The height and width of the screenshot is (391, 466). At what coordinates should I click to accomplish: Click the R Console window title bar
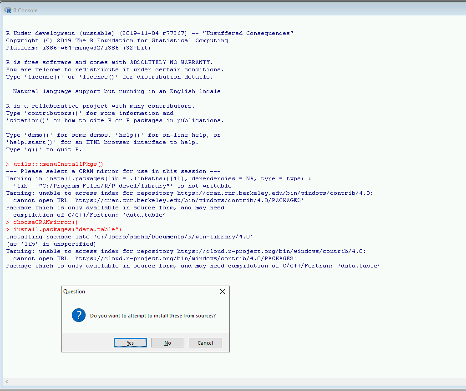[x=228, y=10]
